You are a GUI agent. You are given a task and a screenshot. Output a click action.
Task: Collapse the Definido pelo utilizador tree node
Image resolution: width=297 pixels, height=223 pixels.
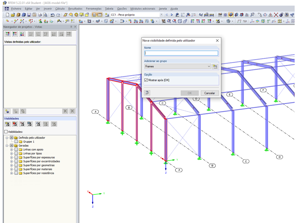[7, 138]
